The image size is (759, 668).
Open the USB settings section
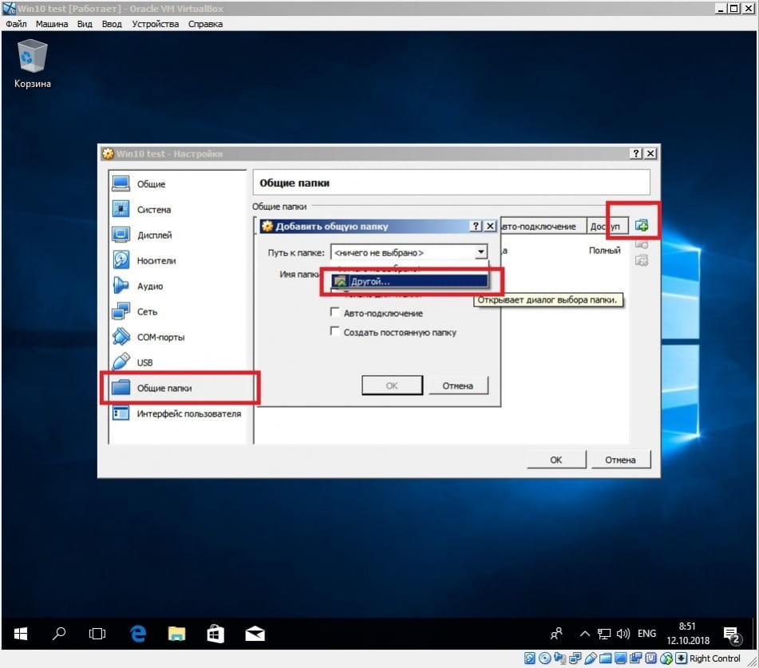tap(178, 362)
